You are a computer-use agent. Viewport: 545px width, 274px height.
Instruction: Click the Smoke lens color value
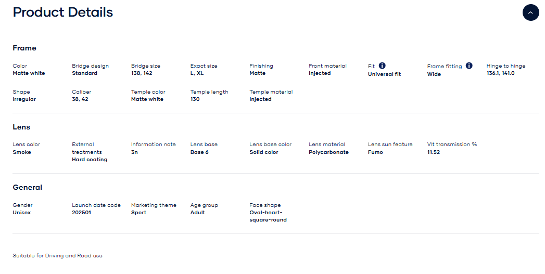[22, 152]
